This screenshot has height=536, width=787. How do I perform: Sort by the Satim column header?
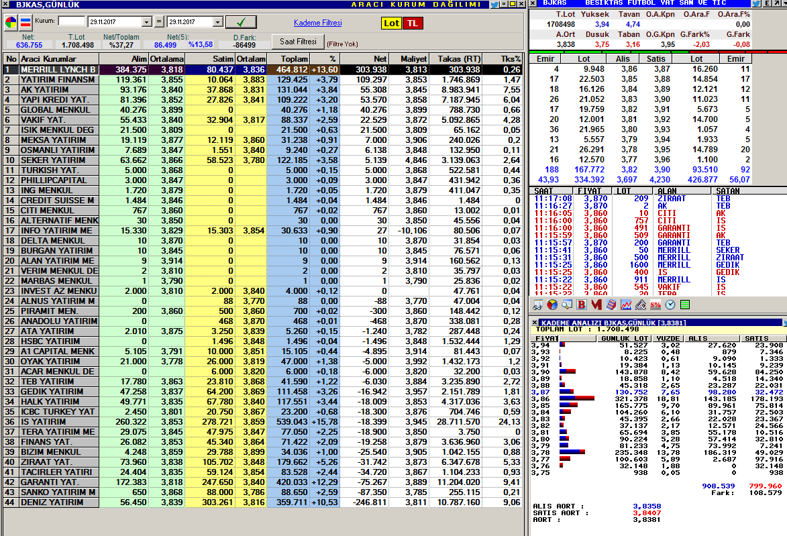(x=210, y=59)
